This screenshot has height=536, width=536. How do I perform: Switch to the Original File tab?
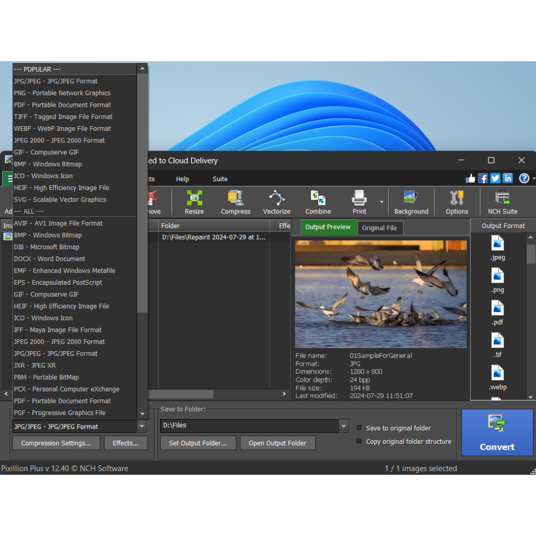pyautogui.click(x=380, y=228)
